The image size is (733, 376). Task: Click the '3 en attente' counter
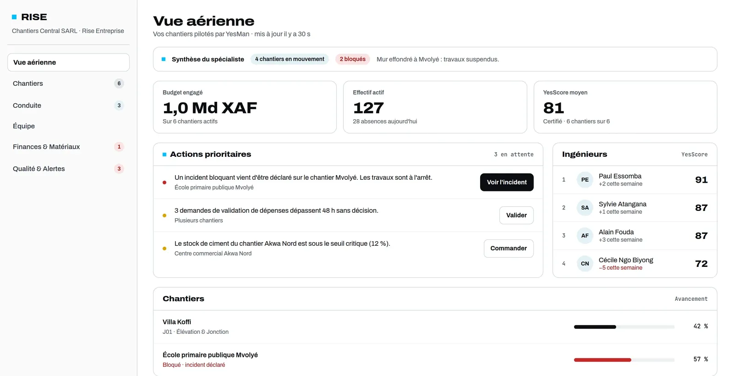[514, 155]
